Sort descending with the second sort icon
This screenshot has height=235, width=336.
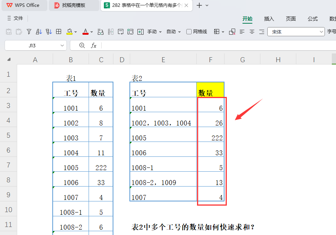tap(49, 32)
